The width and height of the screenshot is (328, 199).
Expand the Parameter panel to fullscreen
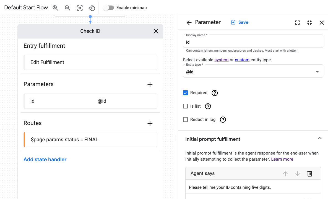(297, 22)
